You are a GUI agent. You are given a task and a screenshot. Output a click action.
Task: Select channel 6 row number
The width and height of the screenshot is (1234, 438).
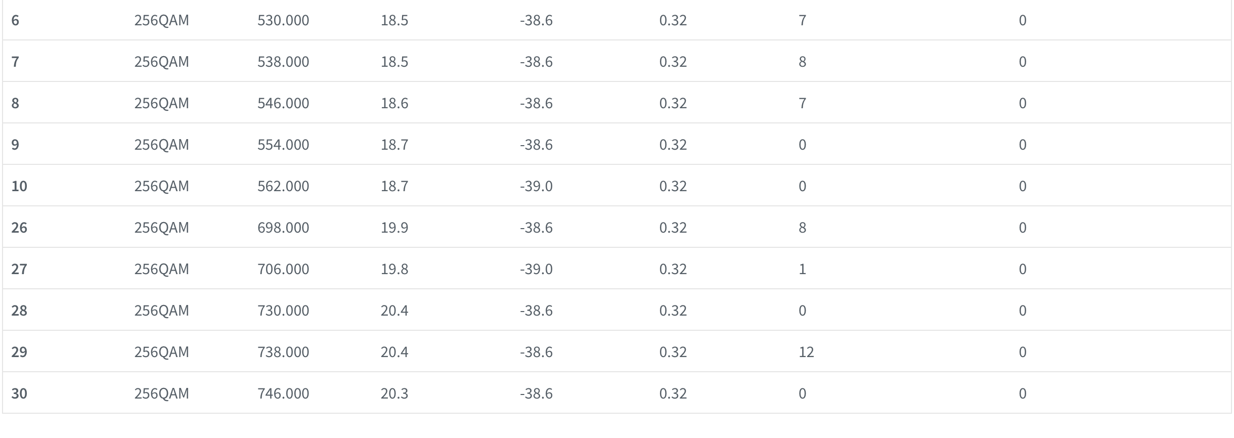click(x=15, y=20)
